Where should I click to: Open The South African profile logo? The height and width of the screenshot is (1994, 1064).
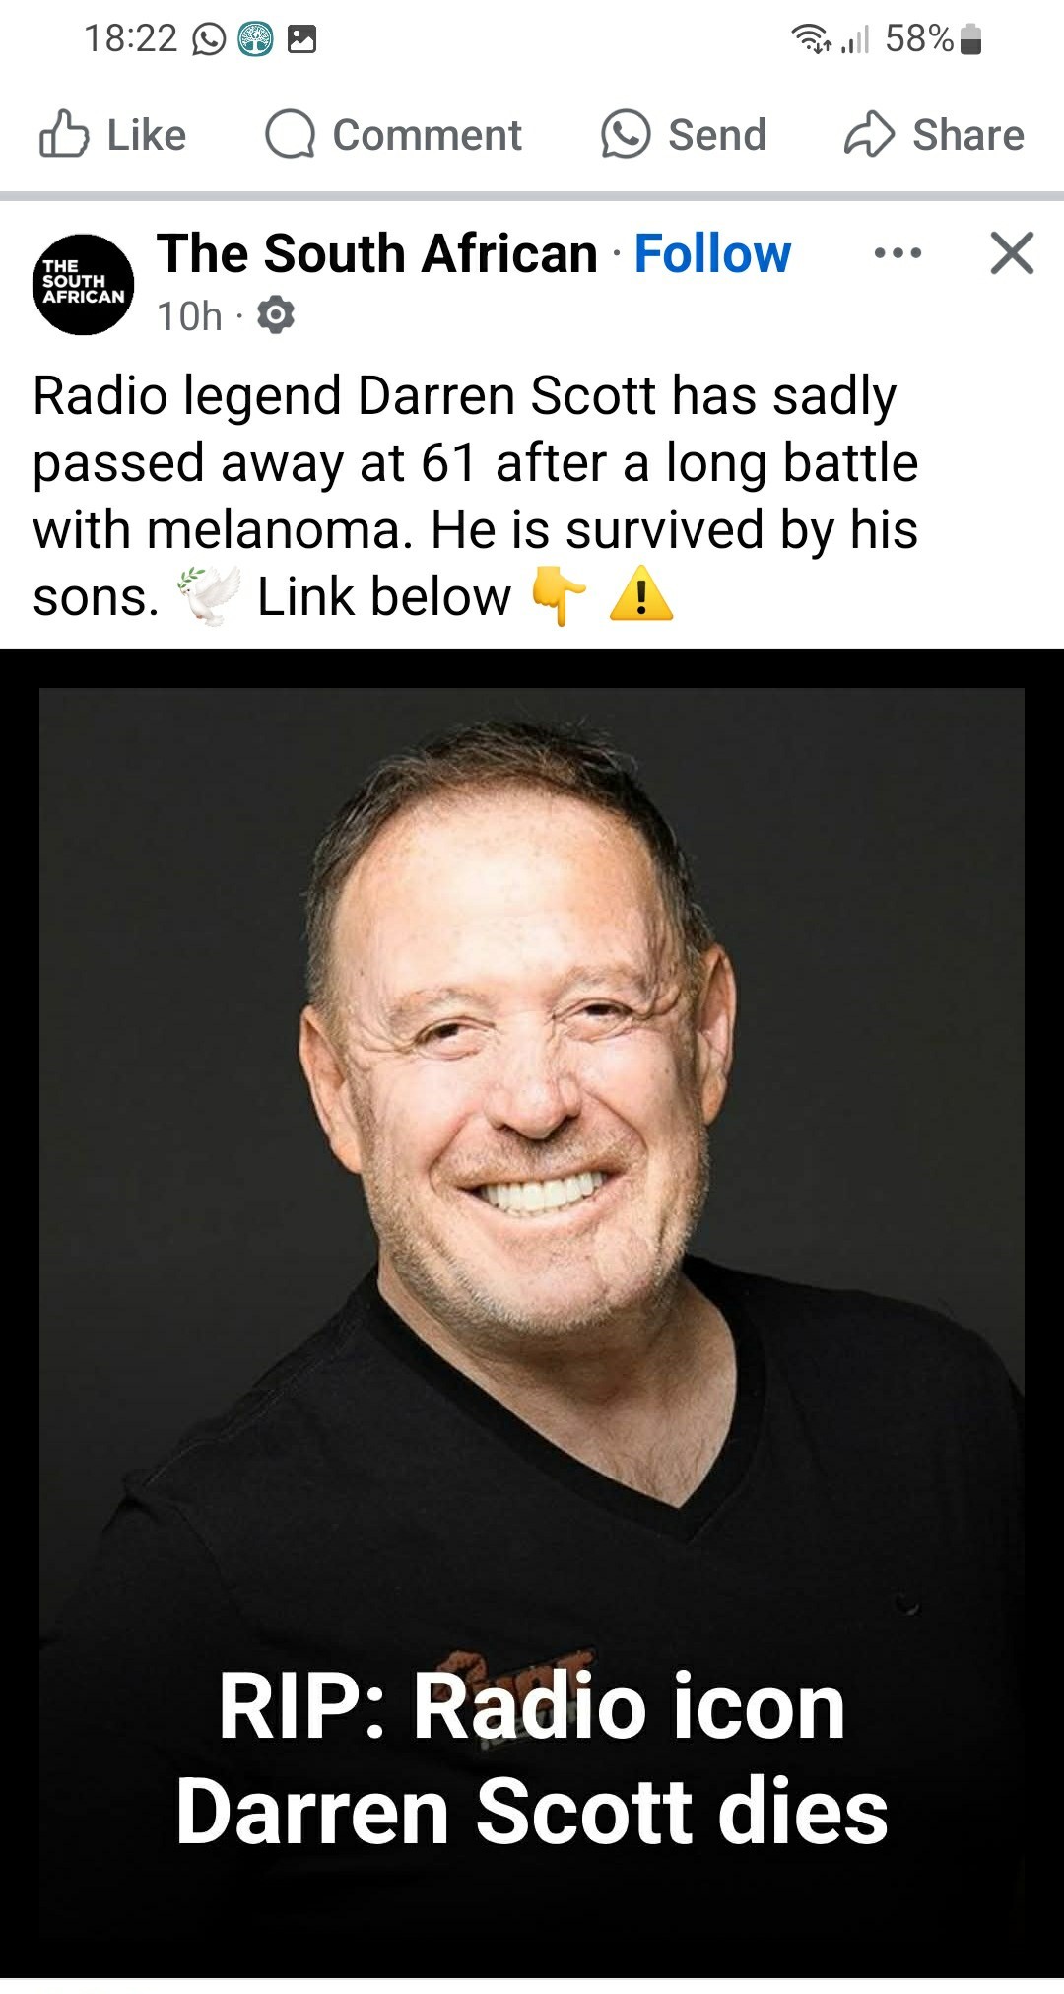84,284
